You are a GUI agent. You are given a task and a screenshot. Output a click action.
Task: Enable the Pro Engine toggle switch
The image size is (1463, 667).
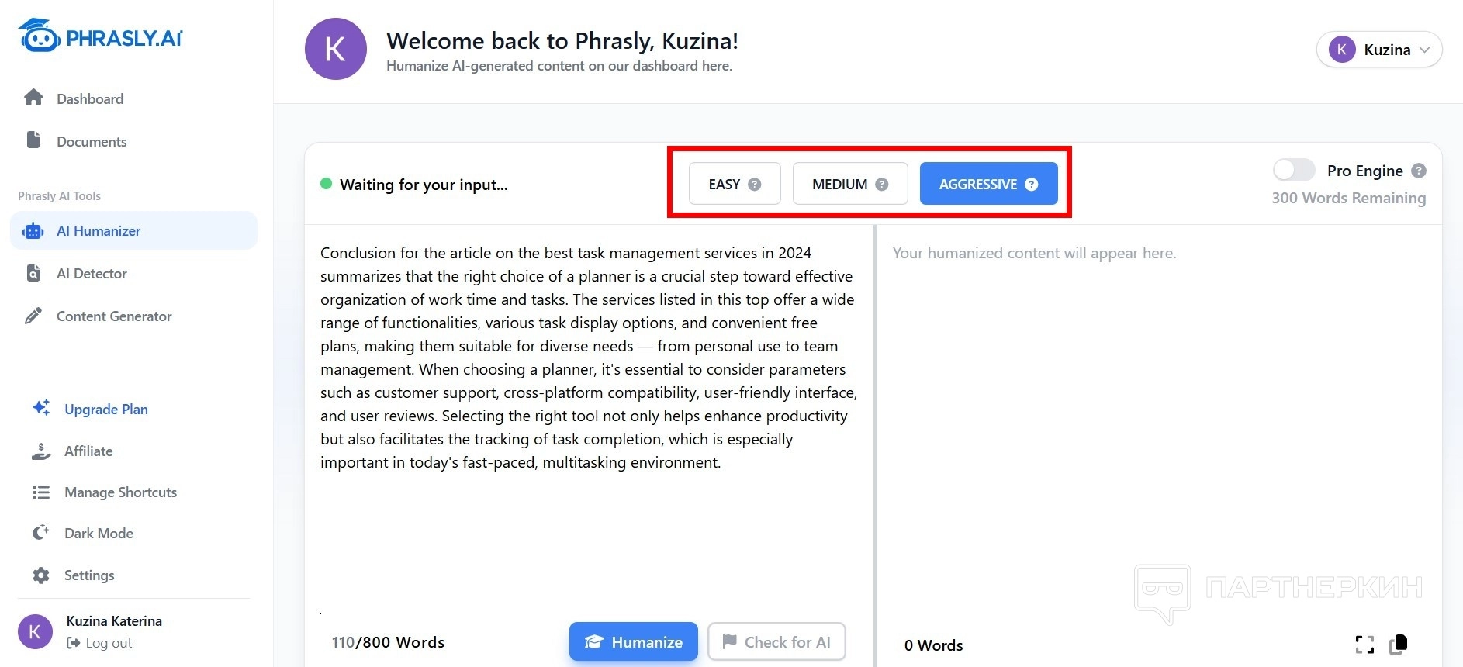(1294, 170)
